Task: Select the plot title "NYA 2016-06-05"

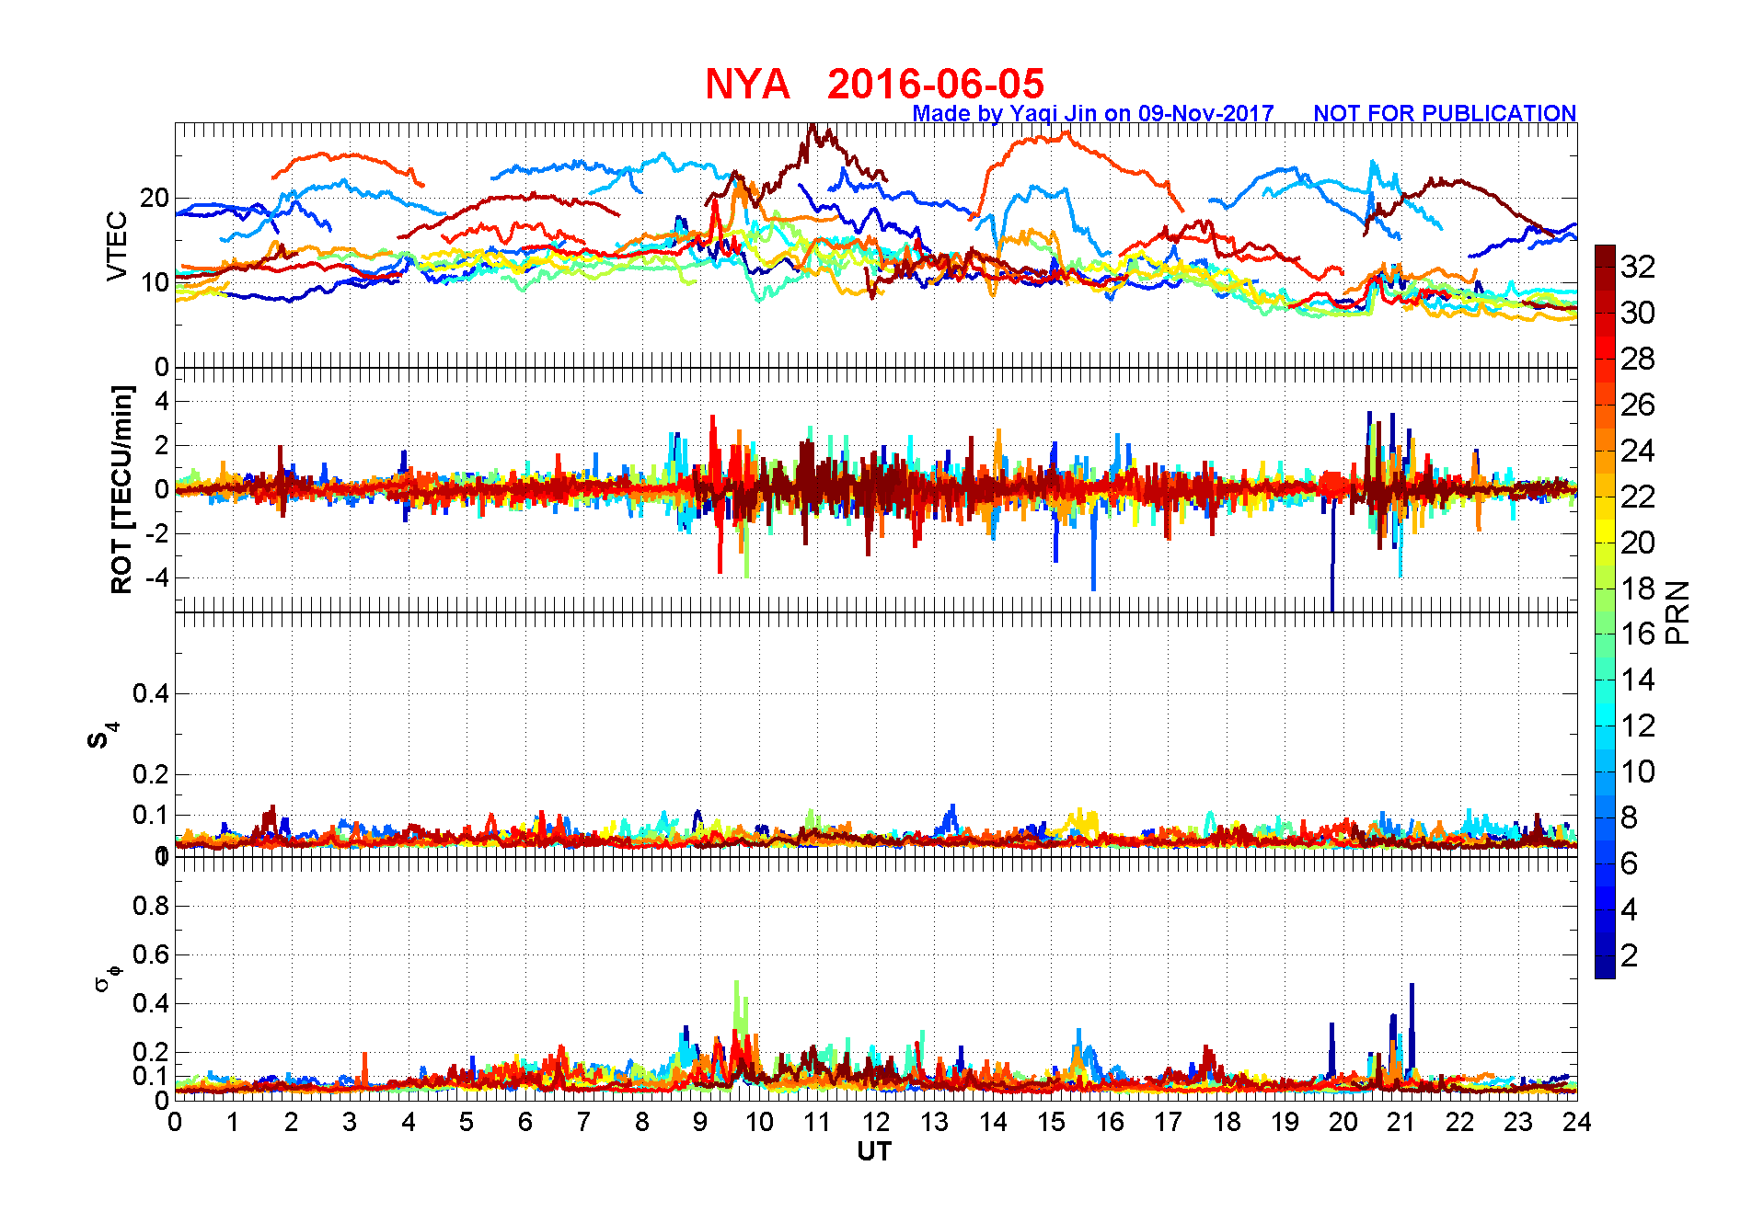Action: click(x=874, y=84)
